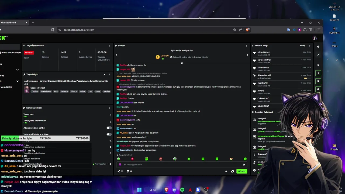Image resolution: width=345 pixels, height=194 pixels.
Task: Bookmark this page in the address bar
Action: coord(53,30)
